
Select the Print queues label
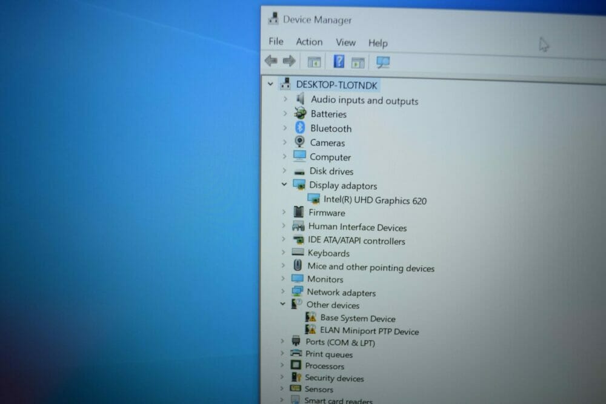pos(329,354)
